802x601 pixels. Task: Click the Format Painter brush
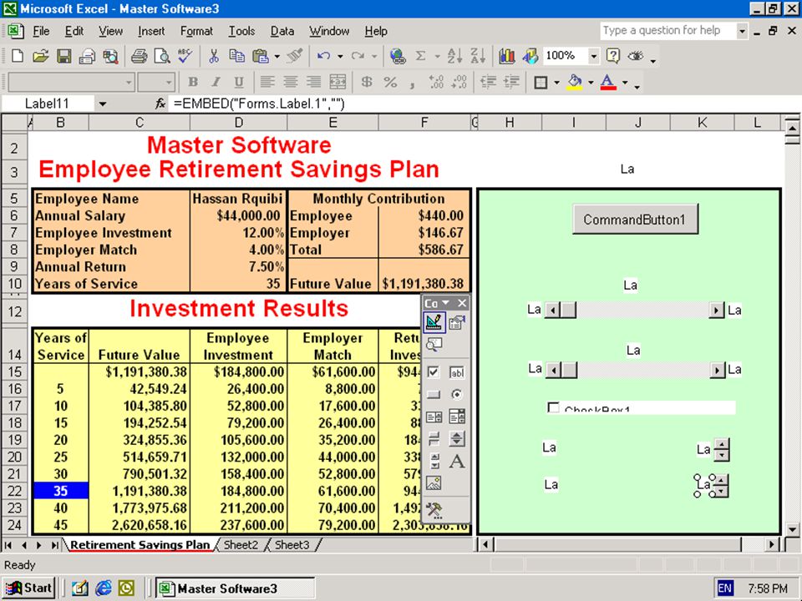295,56
